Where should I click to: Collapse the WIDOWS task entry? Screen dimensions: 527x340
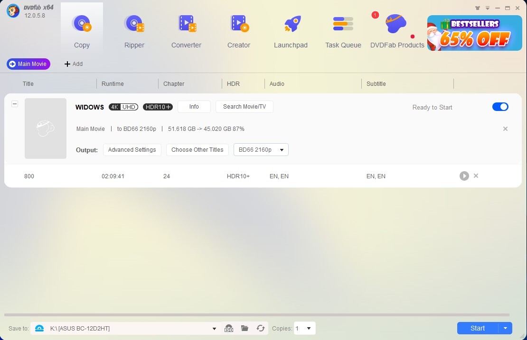point(14,104)
